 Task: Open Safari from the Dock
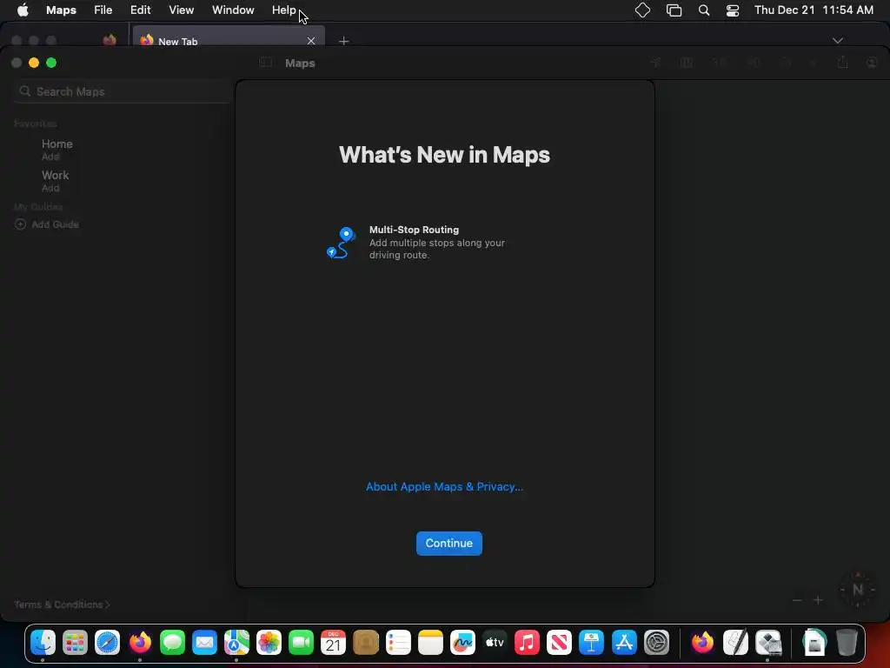click(x=107, y=643)
